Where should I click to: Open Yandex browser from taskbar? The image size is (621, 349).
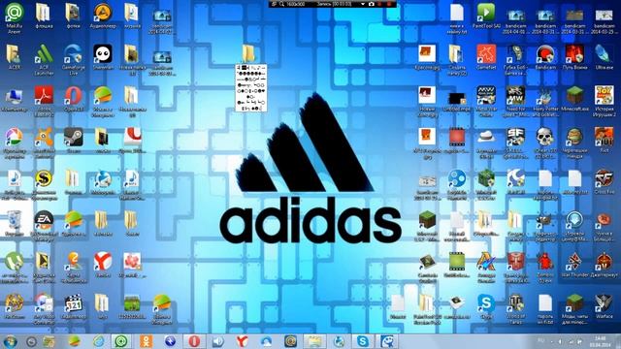[242, 341]
